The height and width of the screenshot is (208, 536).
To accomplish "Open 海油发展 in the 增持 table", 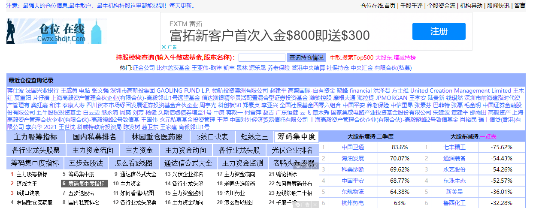I will pos(353,158).
